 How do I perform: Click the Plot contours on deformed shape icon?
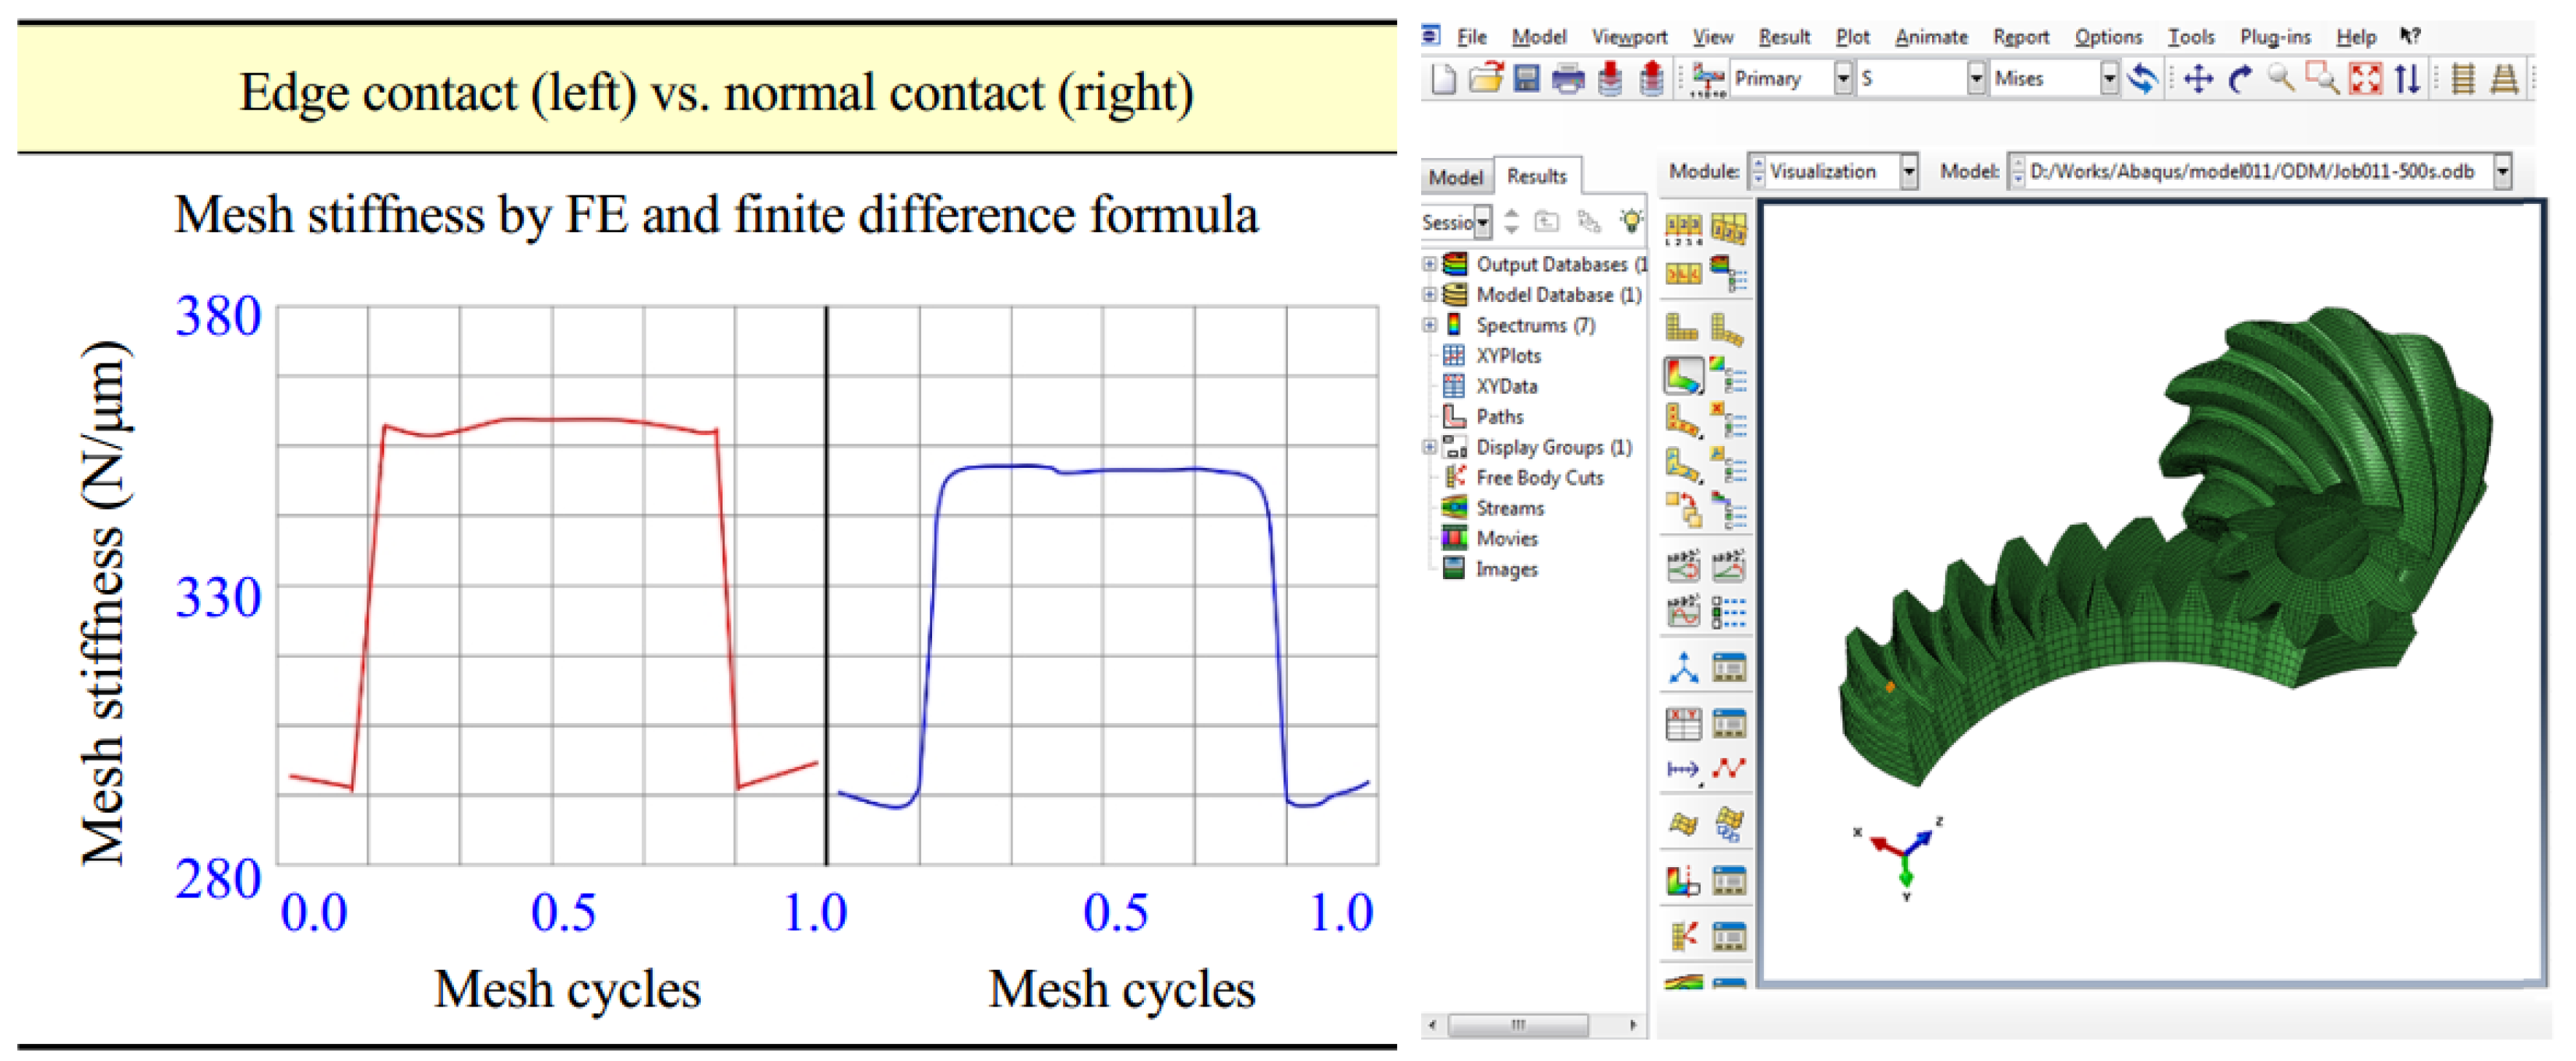tap(1683, 376)
